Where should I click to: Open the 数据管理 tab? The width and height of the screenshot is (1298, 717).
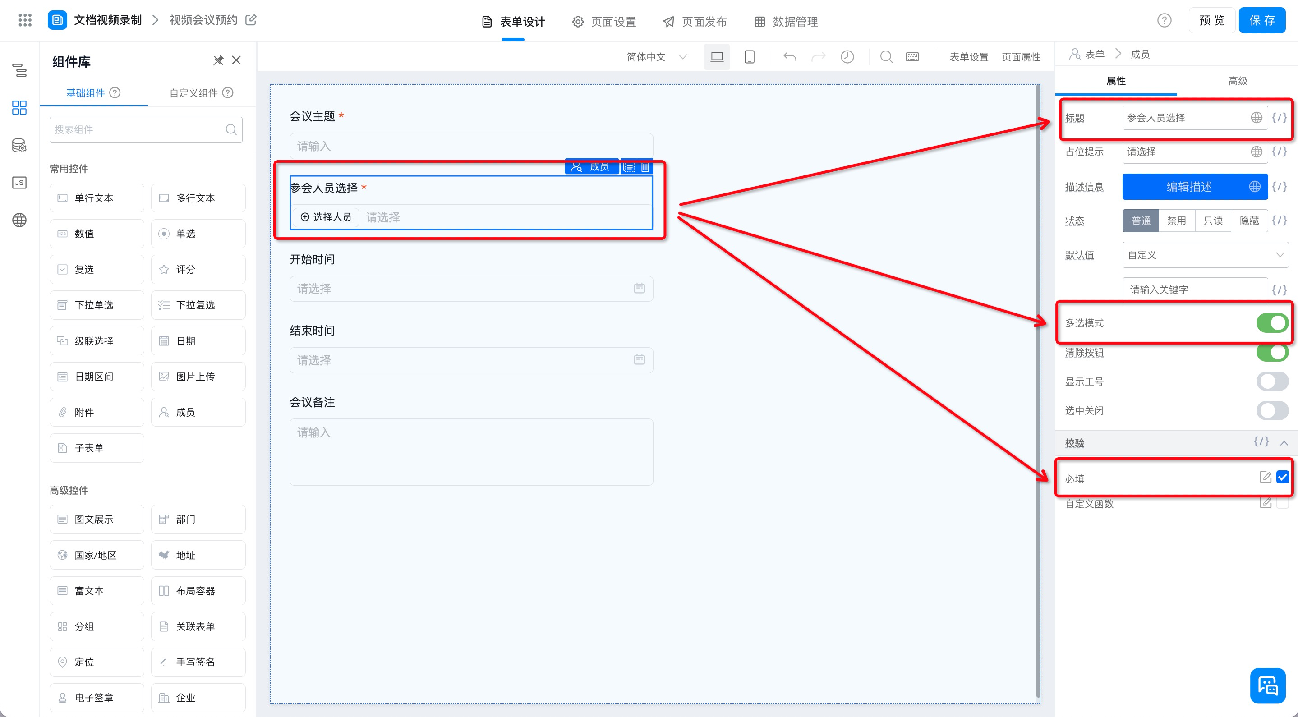pyautogui.click(x=786, y=22)
